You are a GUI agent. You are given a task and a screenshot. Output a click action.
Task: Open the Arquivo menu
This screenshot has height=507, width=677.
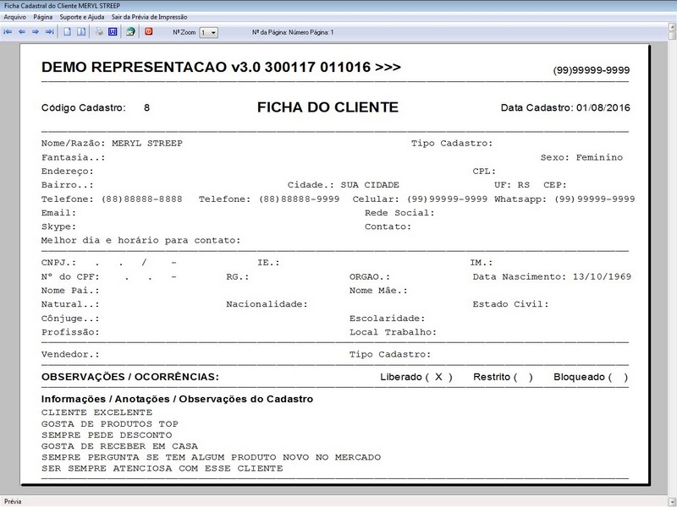pos(15,17)
